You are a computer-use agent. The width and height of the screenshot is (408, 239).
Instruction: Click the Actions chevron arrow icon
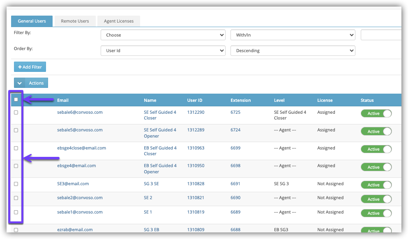19,83
